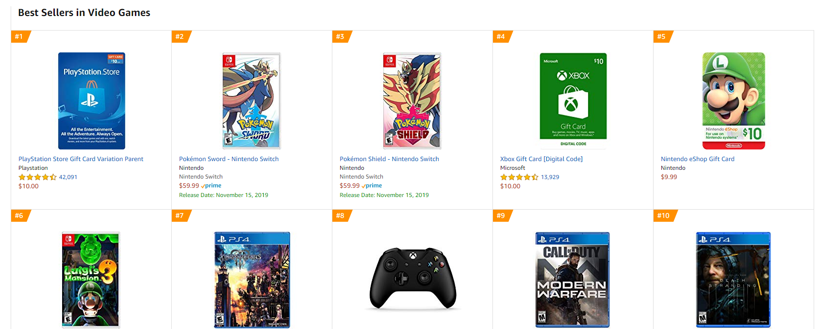
Task: Click the Xbox Gift Card star rating
Action: tap(519, 177)
